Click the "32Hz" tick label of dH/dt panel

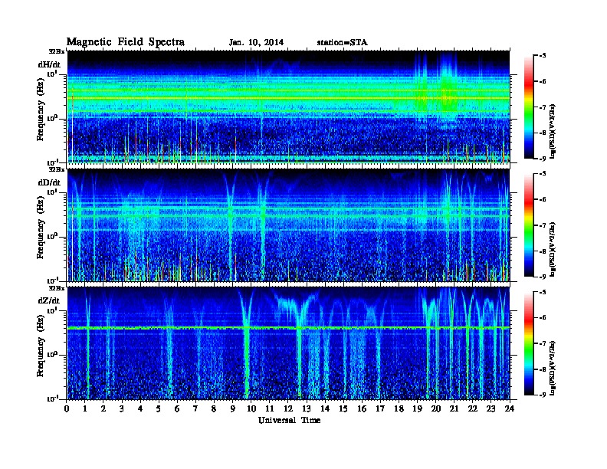pos(57,51)
